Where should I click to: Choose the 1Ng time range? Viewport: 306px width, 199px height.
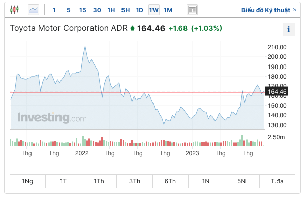(28, 181)
